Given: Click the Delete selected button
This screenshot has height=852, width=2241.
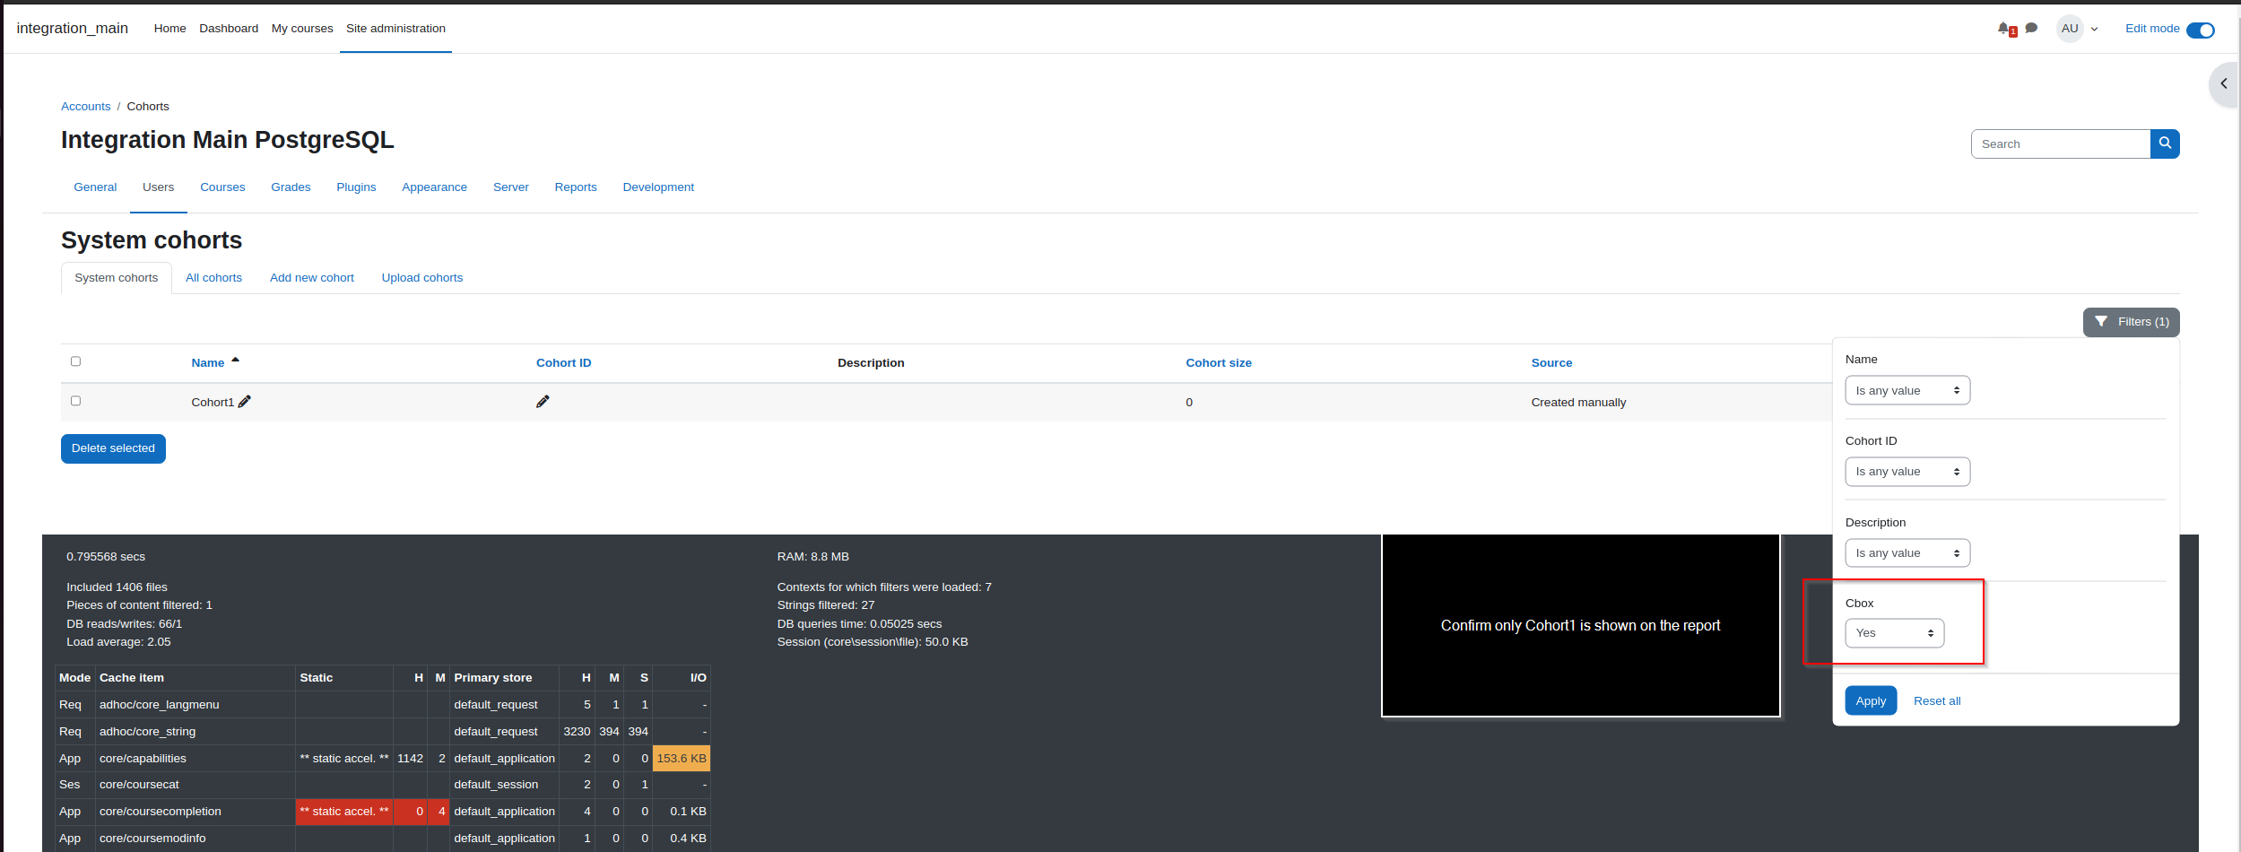Looking at the screenshot, I should pos(113,448).
